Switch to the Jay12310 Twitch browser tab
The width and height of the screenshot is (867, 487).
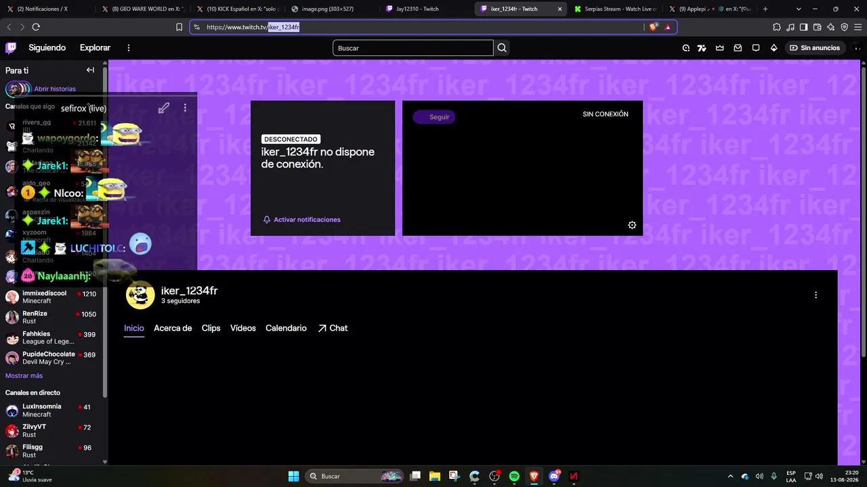coord(425,9)
